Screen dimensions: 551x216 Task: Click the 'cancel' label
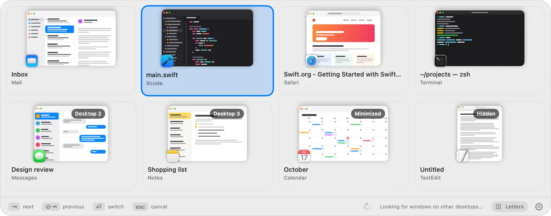click(x=159, y=207)
